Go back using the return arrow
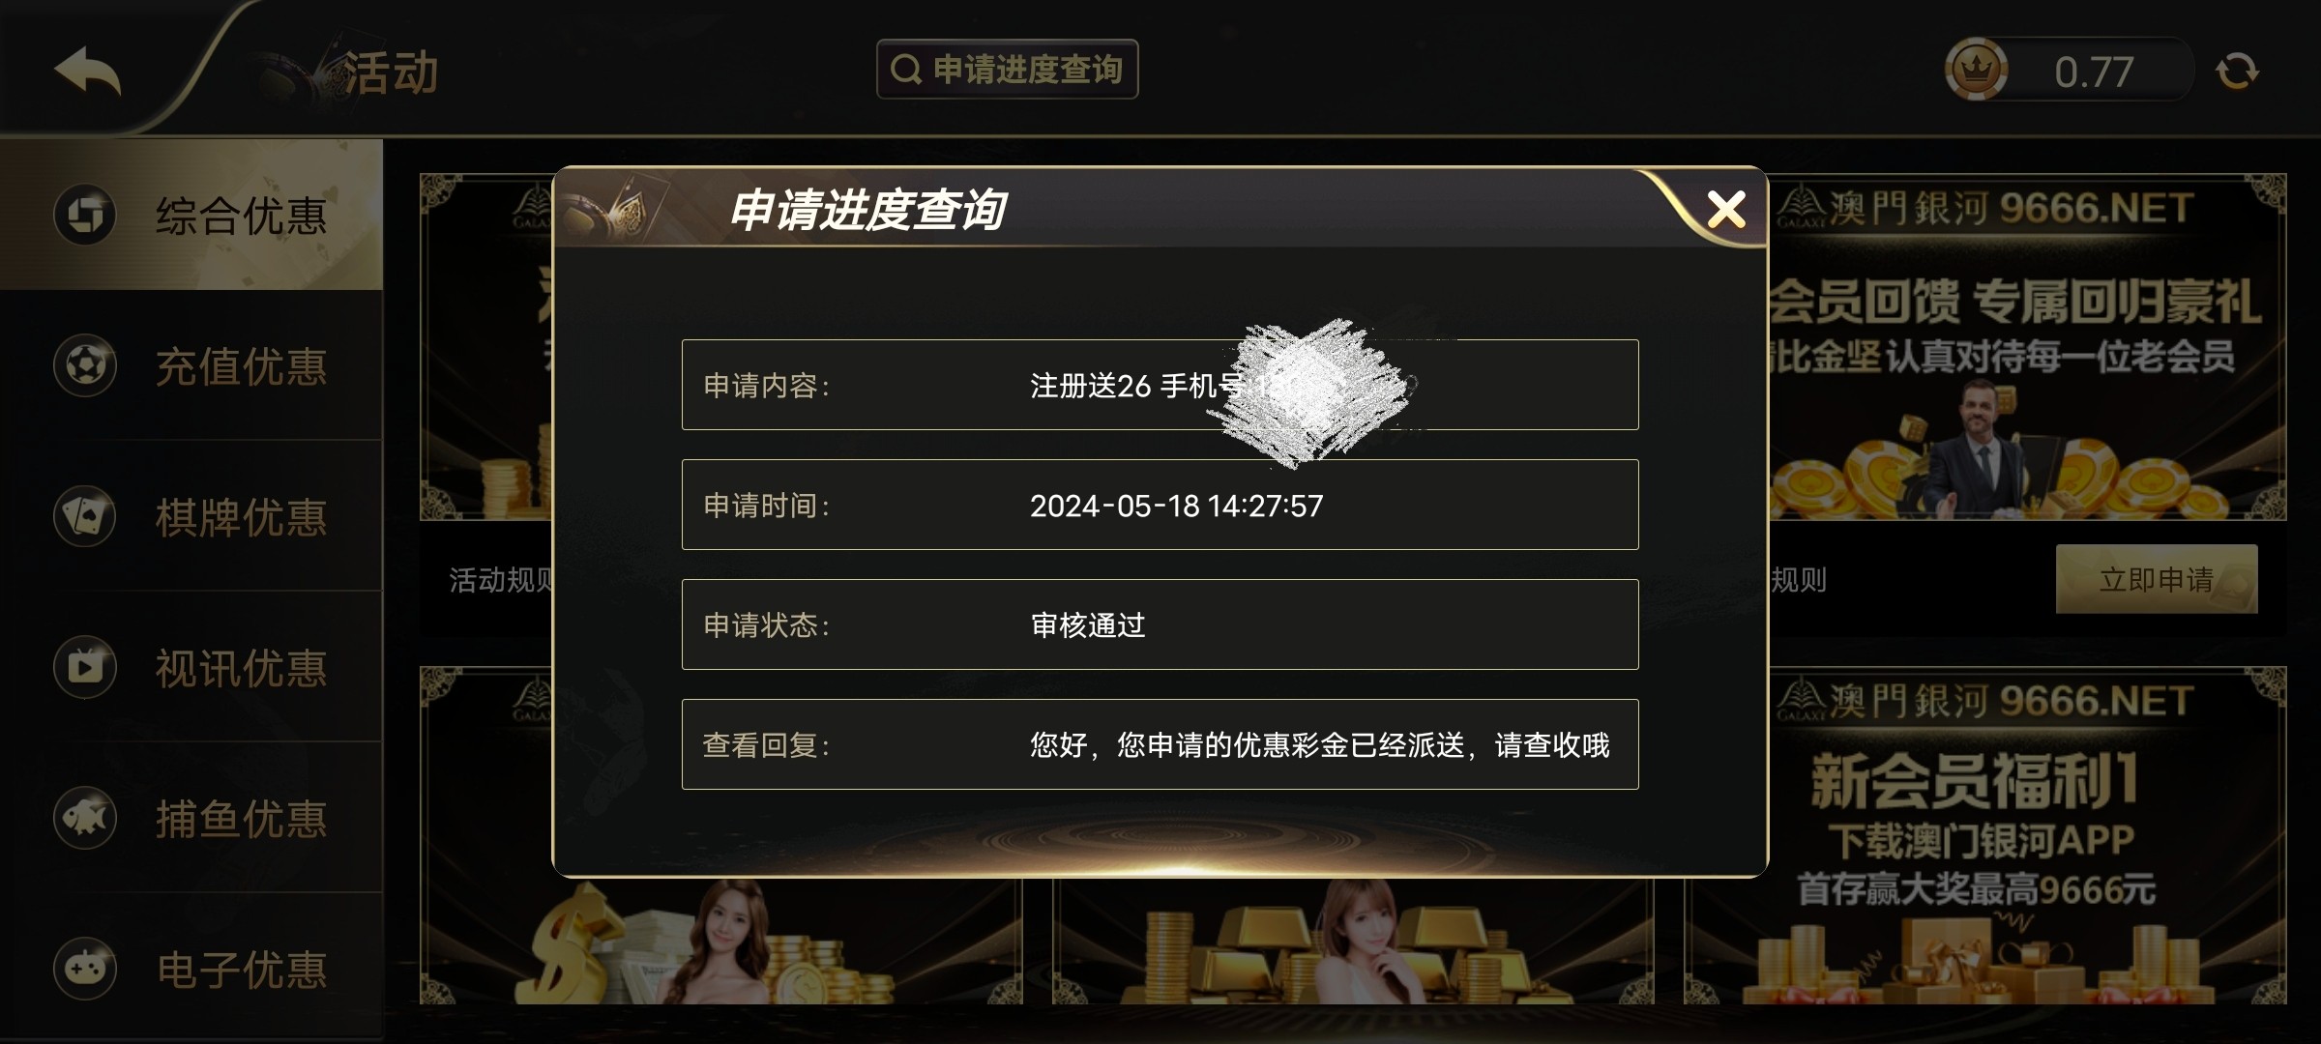 coord(87,71)
